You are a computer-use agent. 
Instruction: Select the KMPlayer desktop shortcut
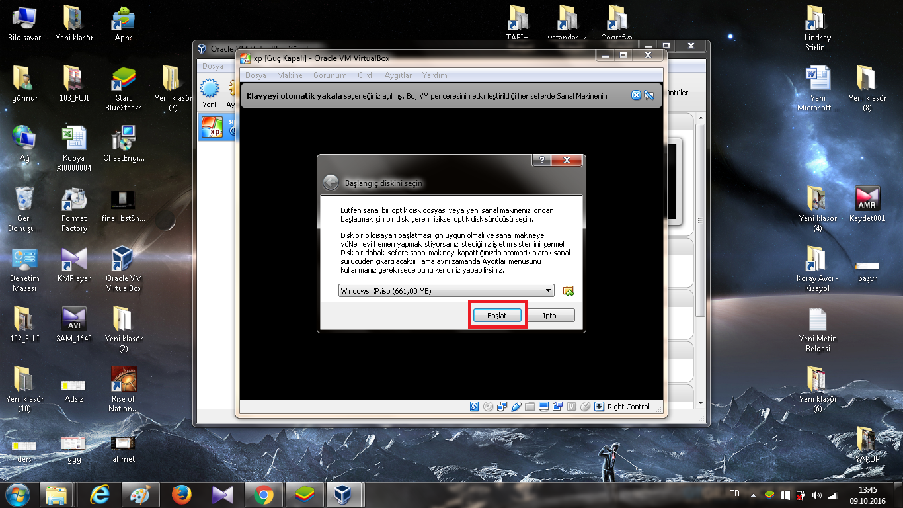74,265
